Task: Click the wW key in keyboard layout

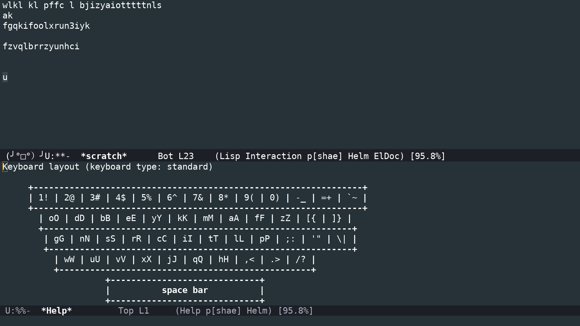Action: 69,259
